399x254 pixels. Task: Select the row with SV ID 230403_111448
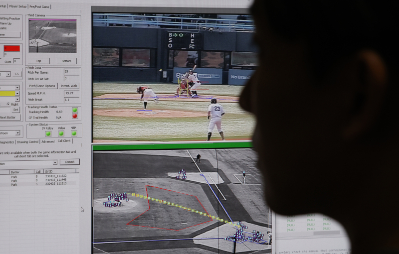[x=39, y=180]
